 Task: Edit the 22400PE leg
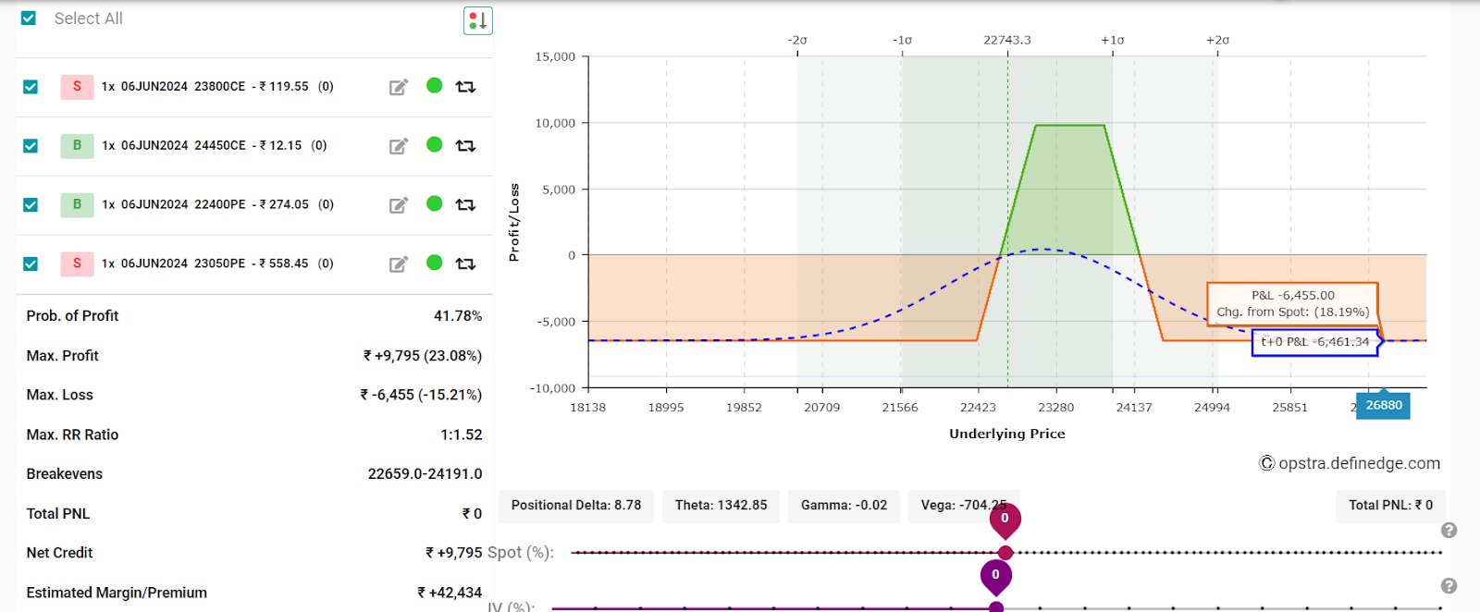399,205
